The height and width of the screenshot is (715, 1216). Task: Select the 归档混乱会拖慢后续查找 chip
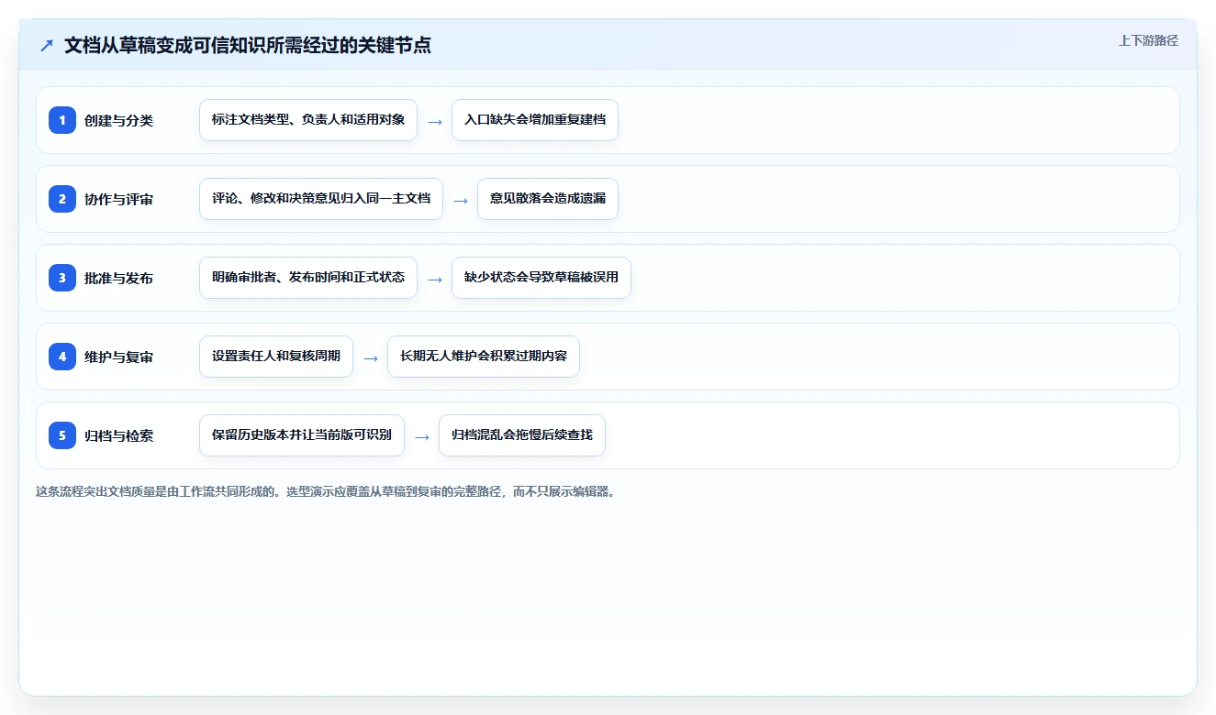(x=522, y=435)
